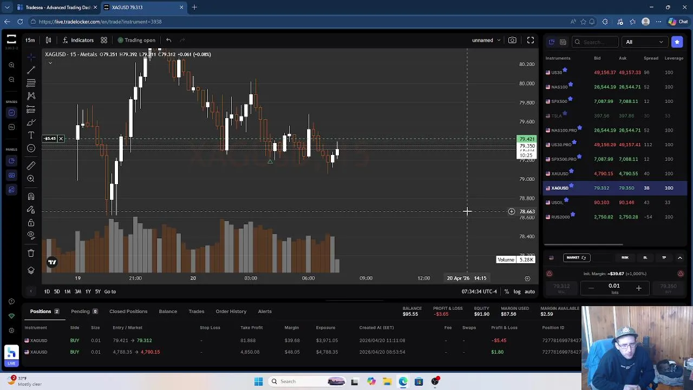Click the zoom in icon in left sidebar
Image resolution: width=693 pixels, height=390 pixels.
[11, 65]
